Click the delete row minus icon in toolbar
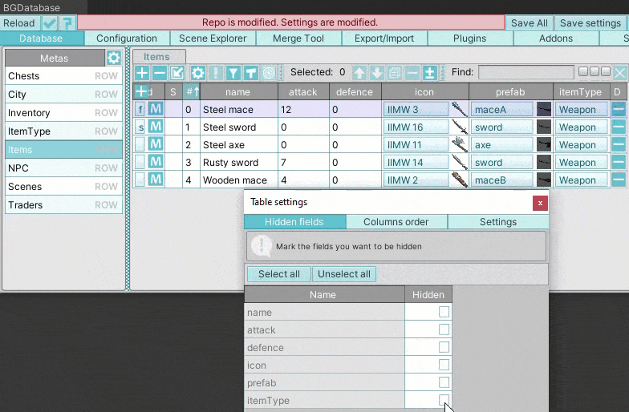The height and width of the screenshot is (412, 629). tap(159, 73)
